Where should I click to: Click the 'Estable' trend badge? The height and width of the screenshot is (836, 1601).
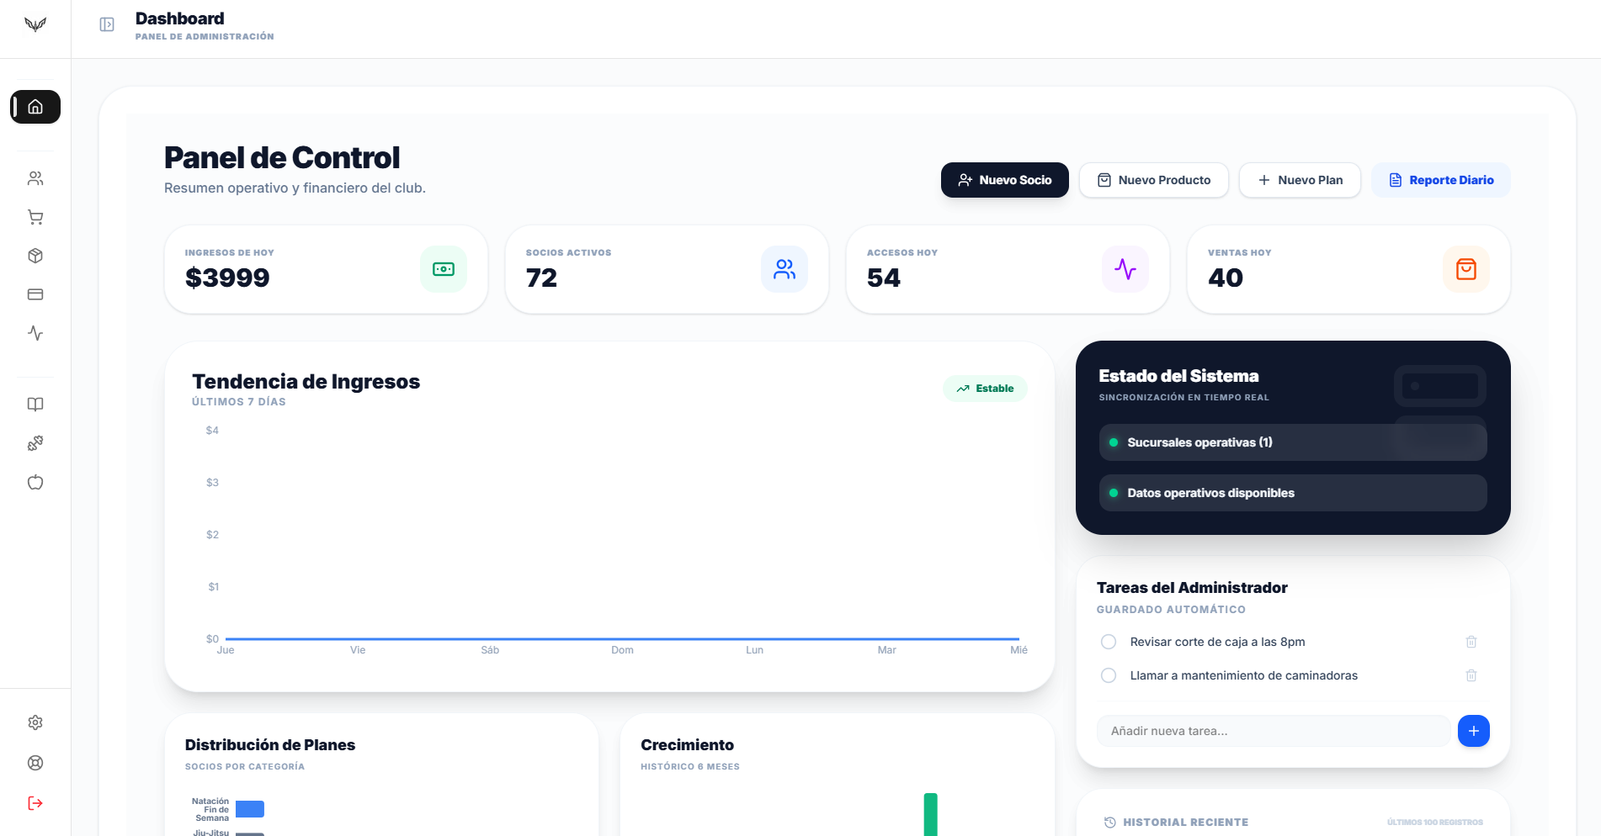click(x=985, y=389)
